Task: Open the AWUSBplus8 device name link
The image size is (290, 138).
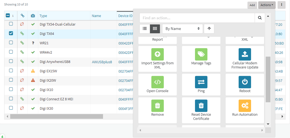Action: (x=102, y=62)
